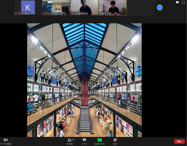This screenshot has height=146, width=187.
Task: Select the 'K' avatar participant tile
Action: coord(28,7)
